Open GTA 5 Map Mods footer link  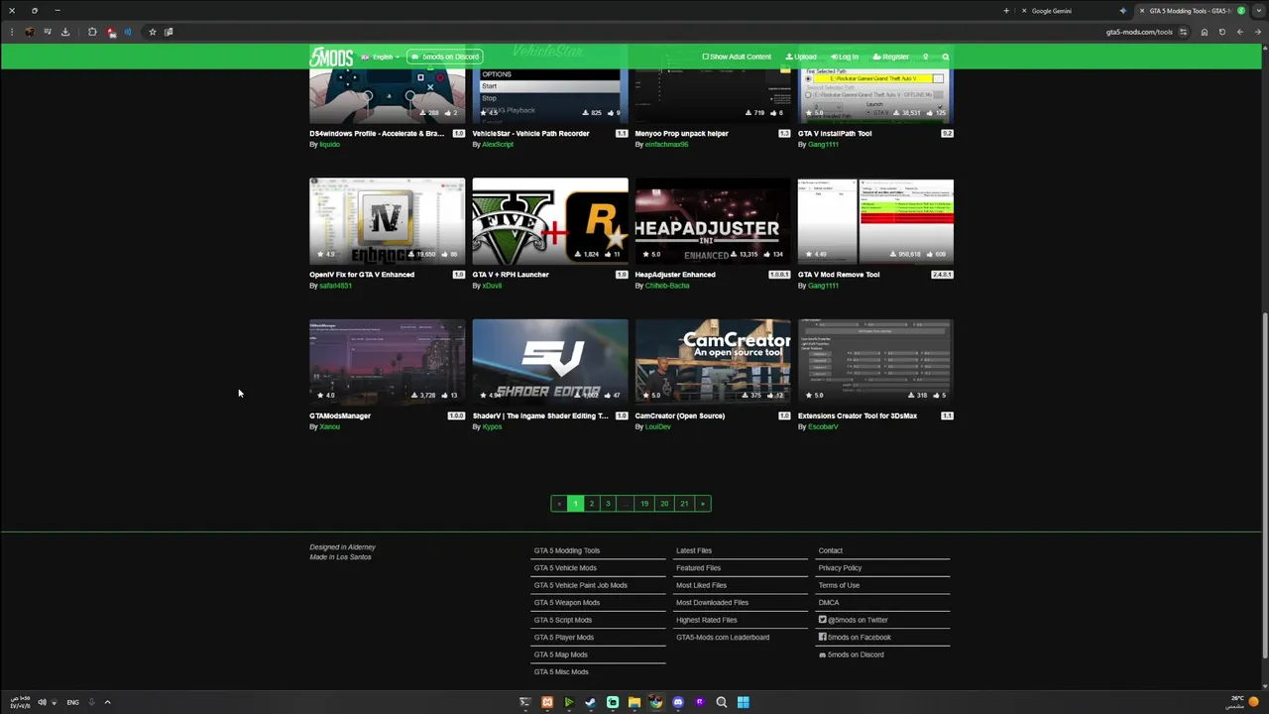point(561,654)
